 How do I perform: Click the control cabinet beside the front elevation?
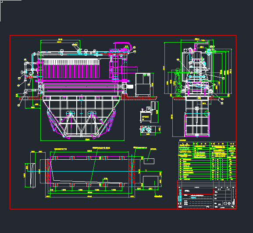click(143, 85)
